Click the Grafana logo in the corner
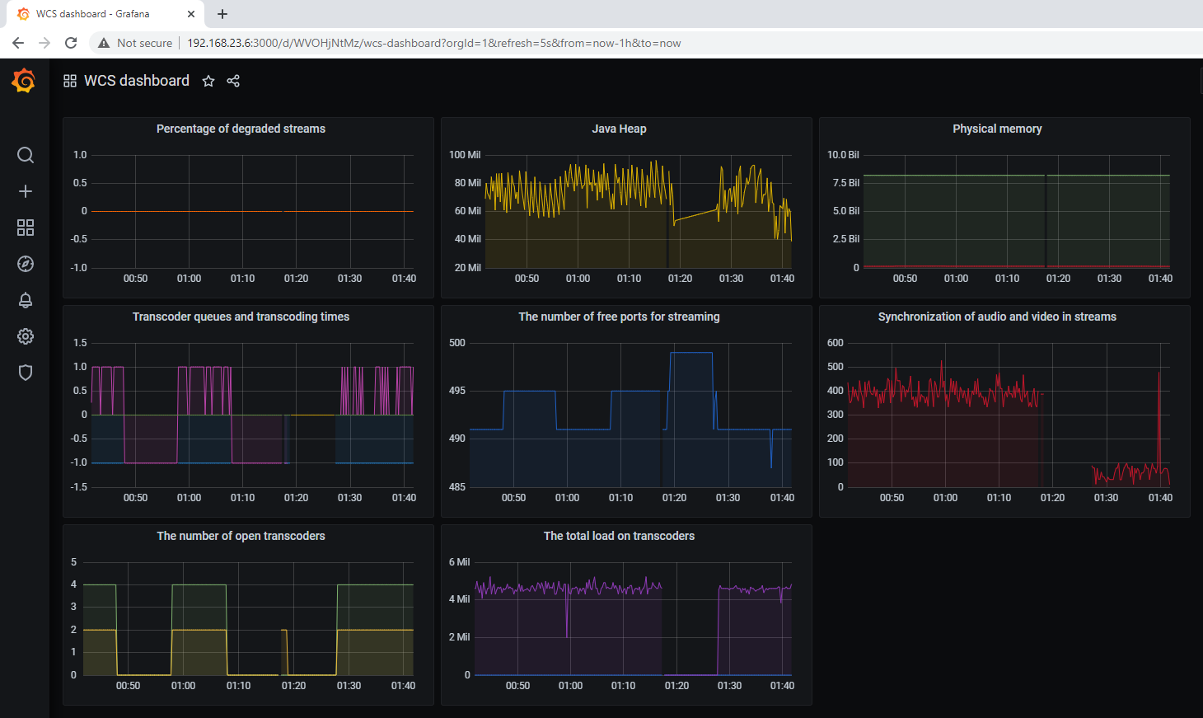The image size is (1203, 718). click(x=22, y=80)
